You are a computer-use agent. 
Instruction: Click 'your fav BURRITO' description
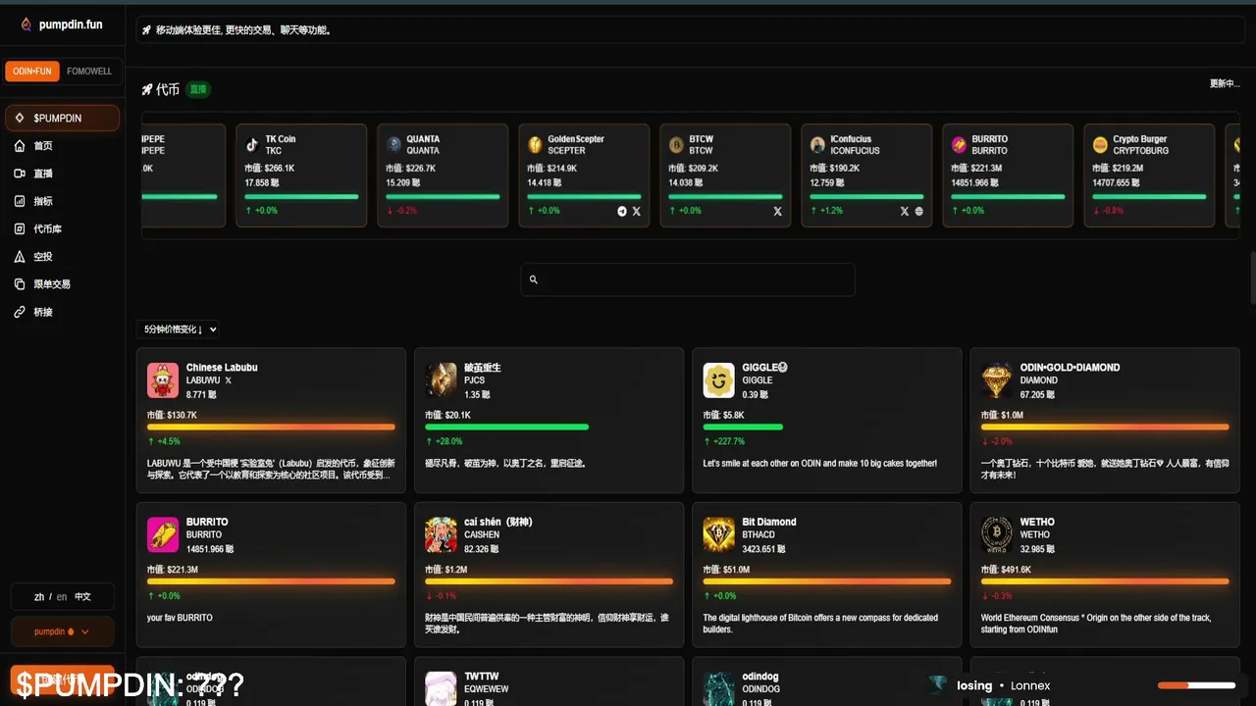click(x=180, y=618)
